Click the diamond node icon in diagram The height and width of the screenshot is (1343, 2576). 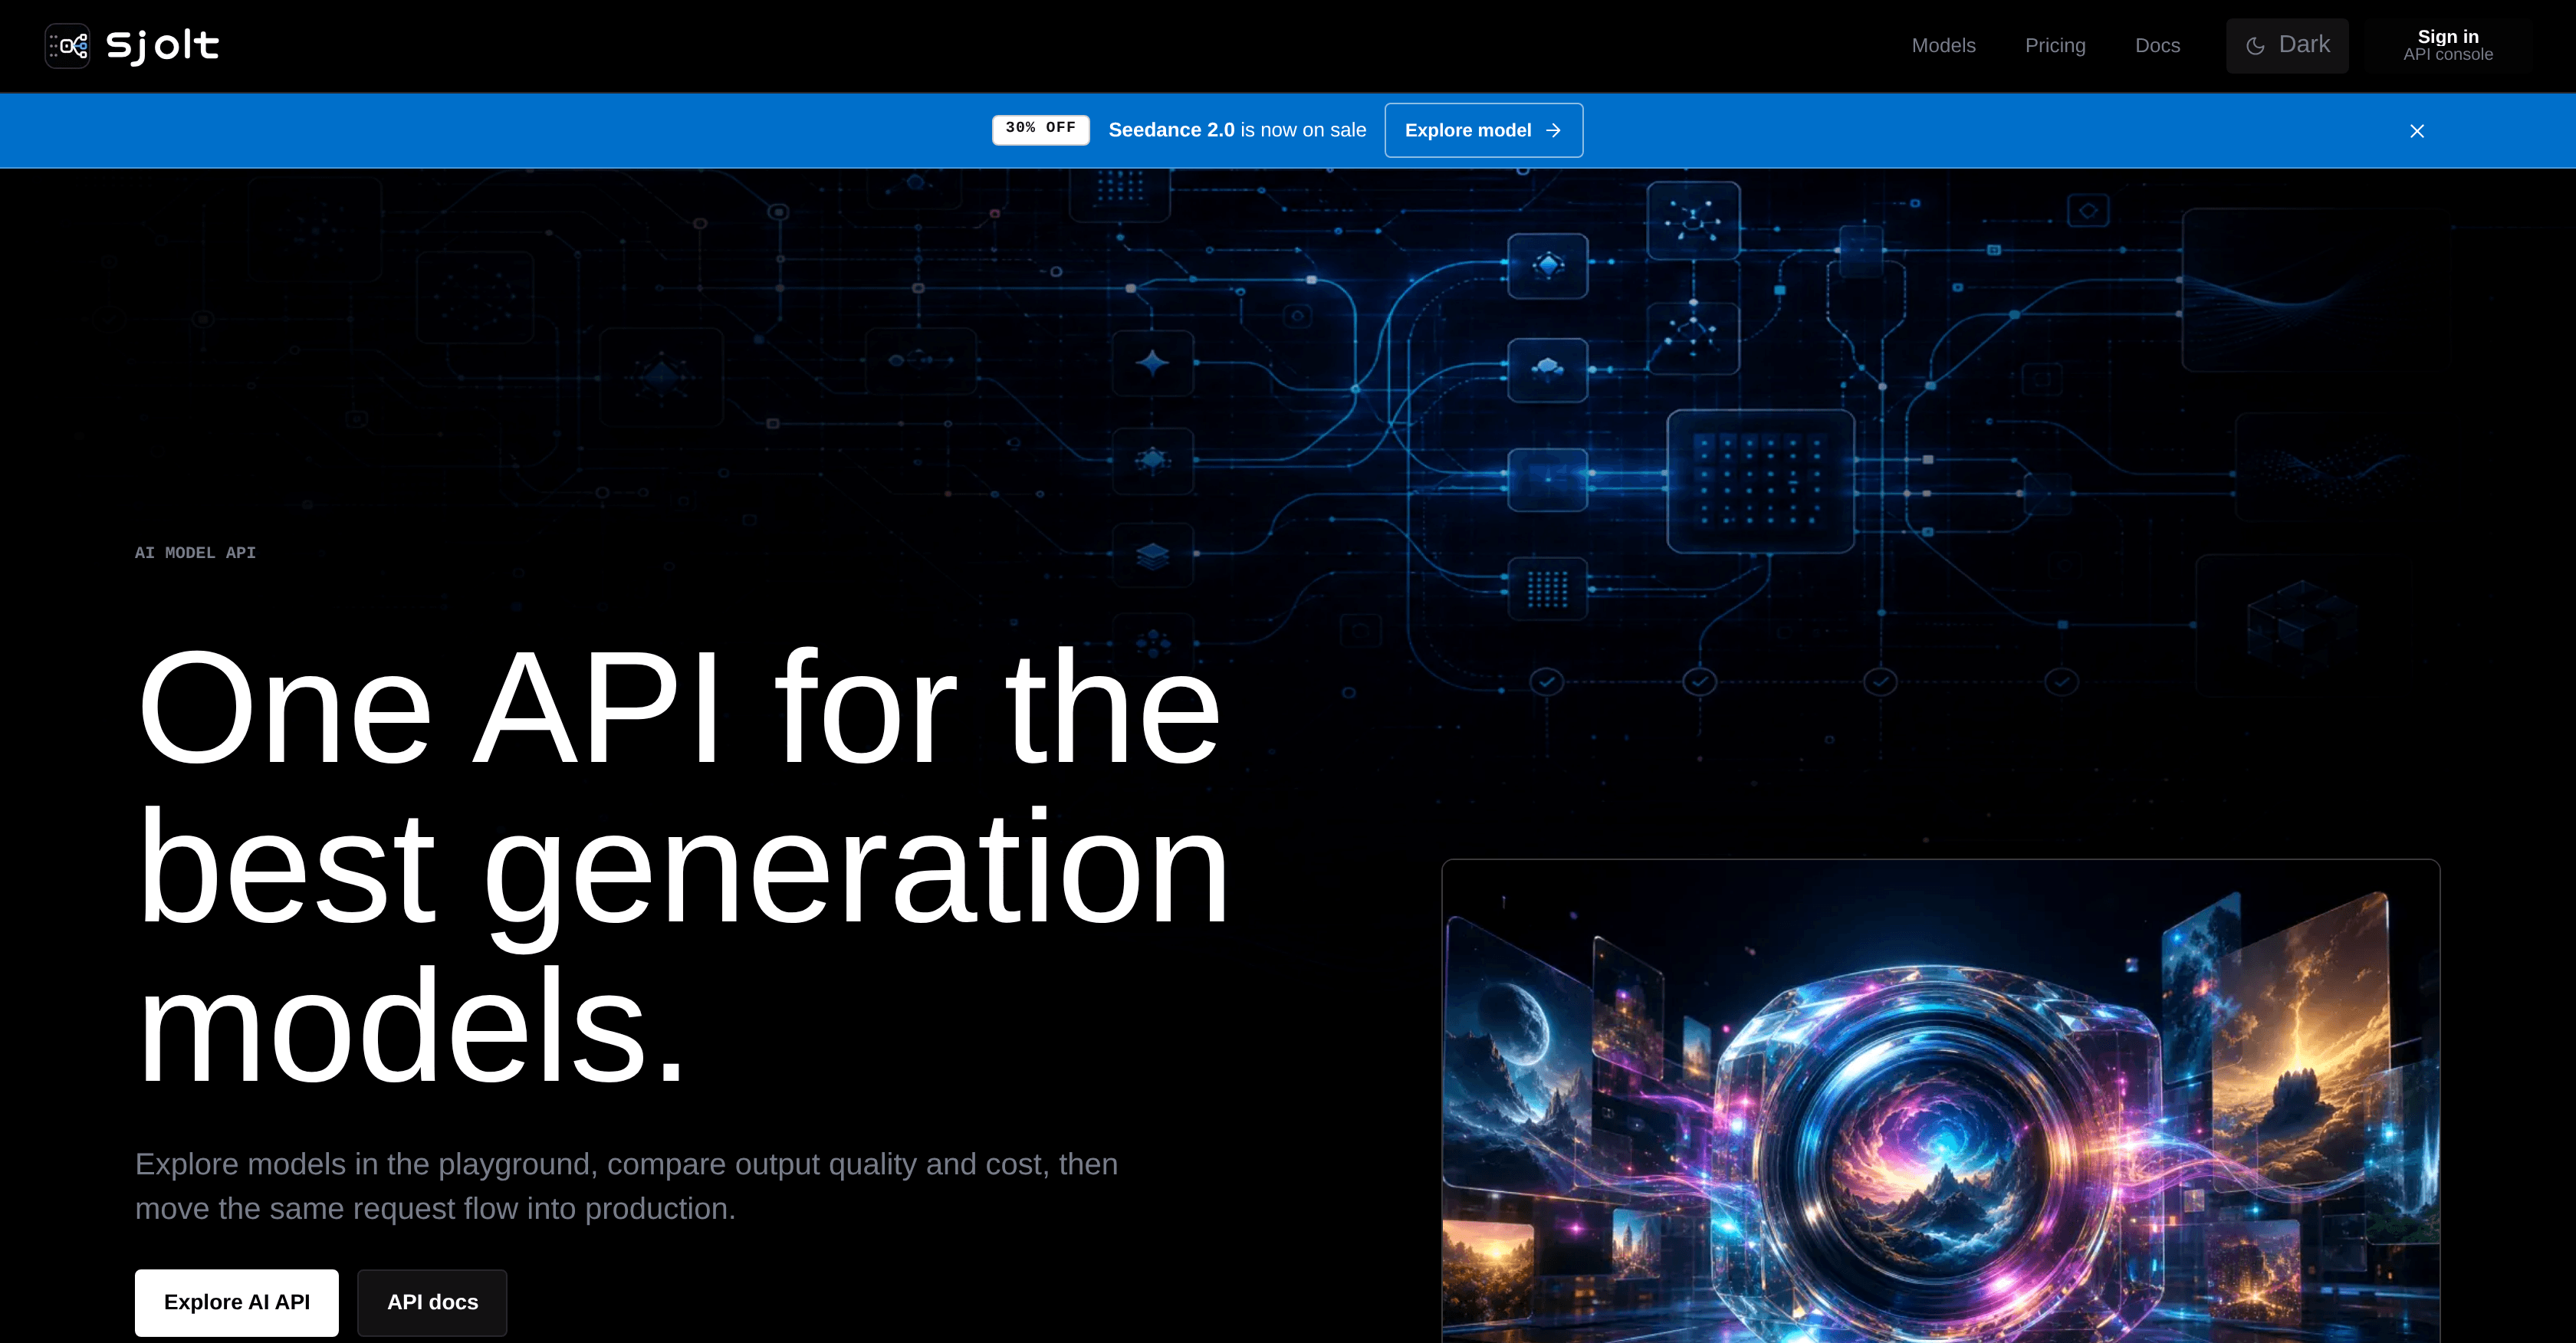tap(1548, 266)
